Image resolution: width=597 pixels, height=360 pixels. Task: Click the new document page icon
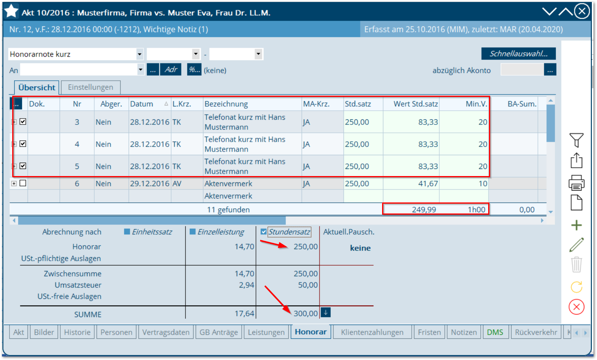[x=576, y=202]
